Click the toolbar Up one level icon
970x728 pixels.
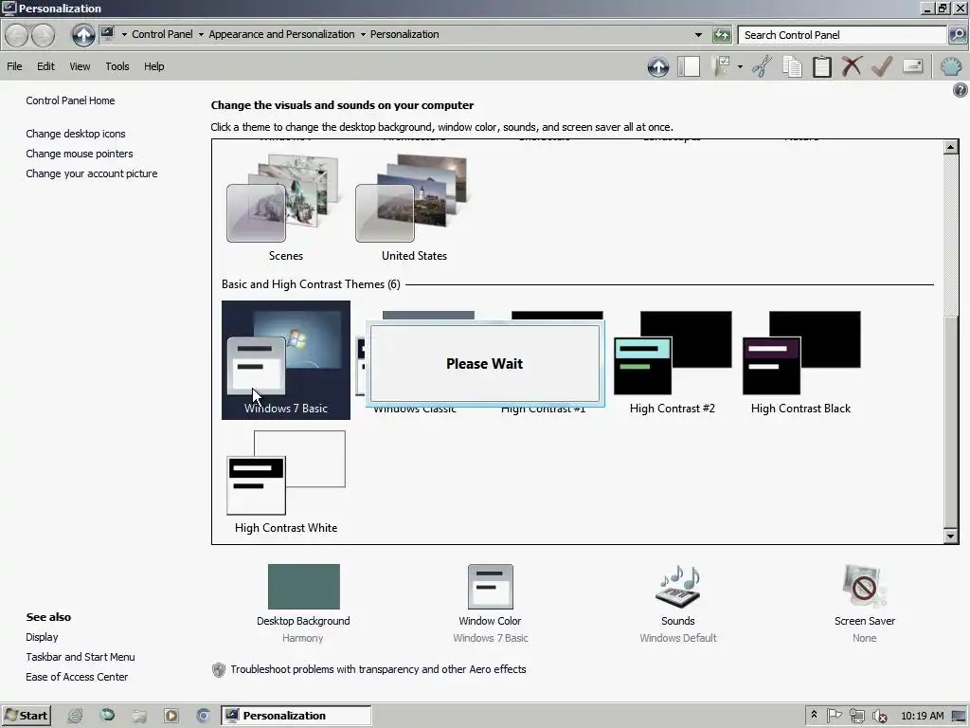point(658,66)
